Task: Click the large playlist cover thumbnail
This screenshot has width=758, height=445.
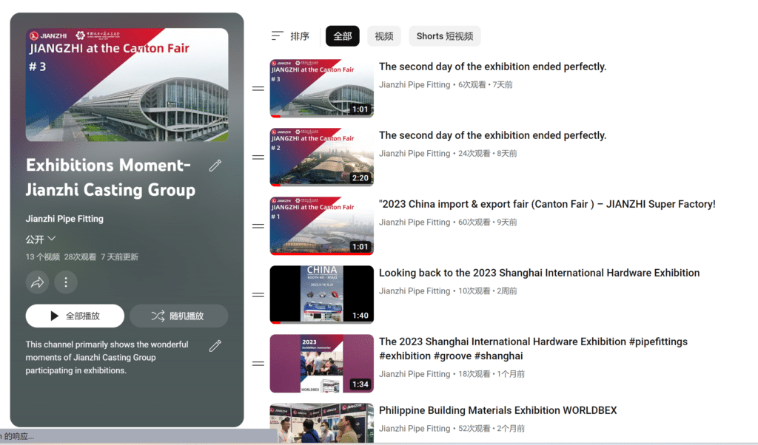Action: tap(127, 84)
